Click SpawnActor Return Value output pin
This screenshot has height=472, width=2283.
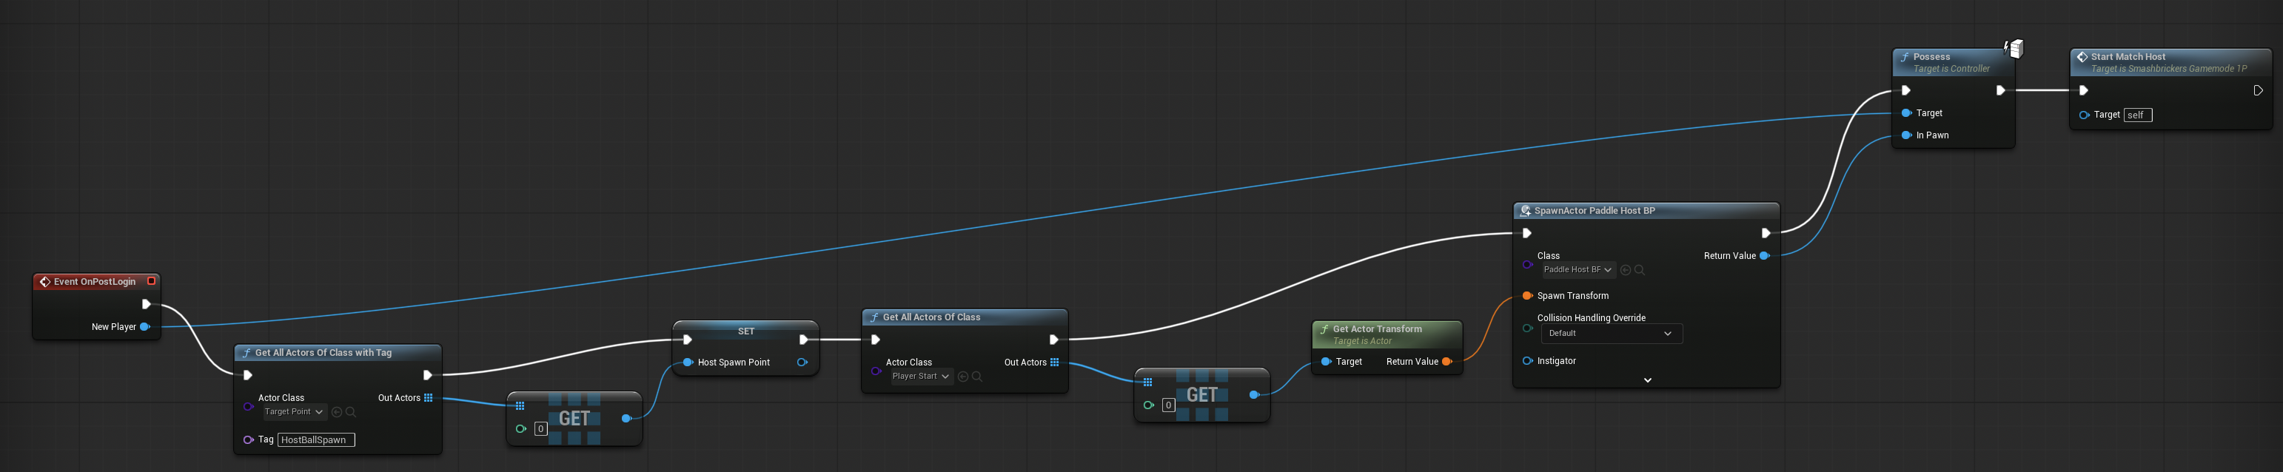(x=1765, y=256)
